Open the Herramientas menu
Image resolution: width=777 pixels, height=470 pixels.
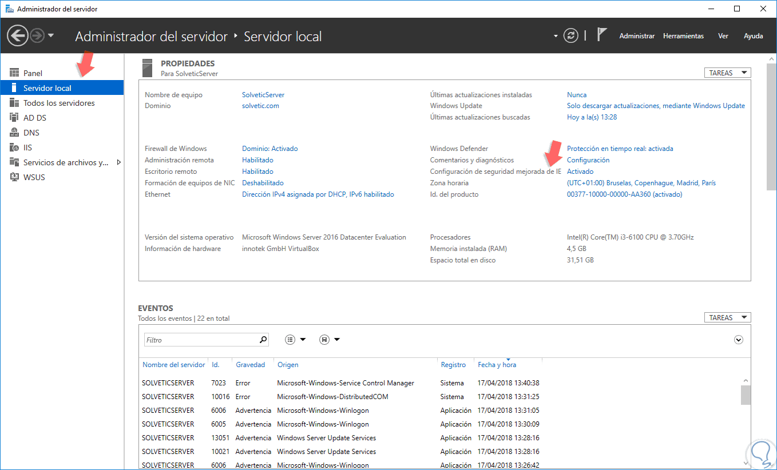click(x=683, y=36)
